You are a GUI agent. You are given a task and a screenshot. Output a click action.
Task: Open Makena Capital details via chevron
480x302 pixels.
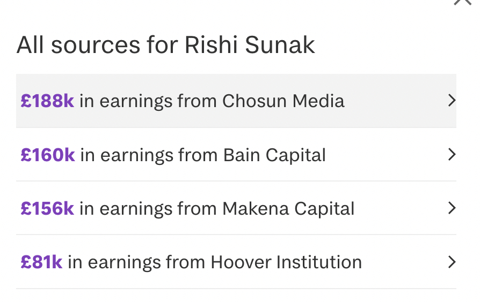(x=452, y=208)
